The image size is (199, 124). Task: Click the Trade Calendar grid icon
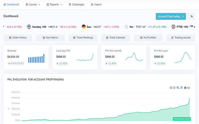107,38
